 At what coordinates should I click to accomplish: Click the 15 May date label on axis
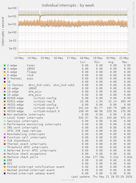click(45, 58)
